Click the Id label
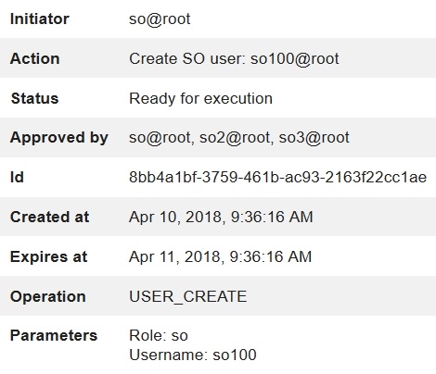Image resolution: width=436 pixels, height=374 pixels. (x=17, y=178)
